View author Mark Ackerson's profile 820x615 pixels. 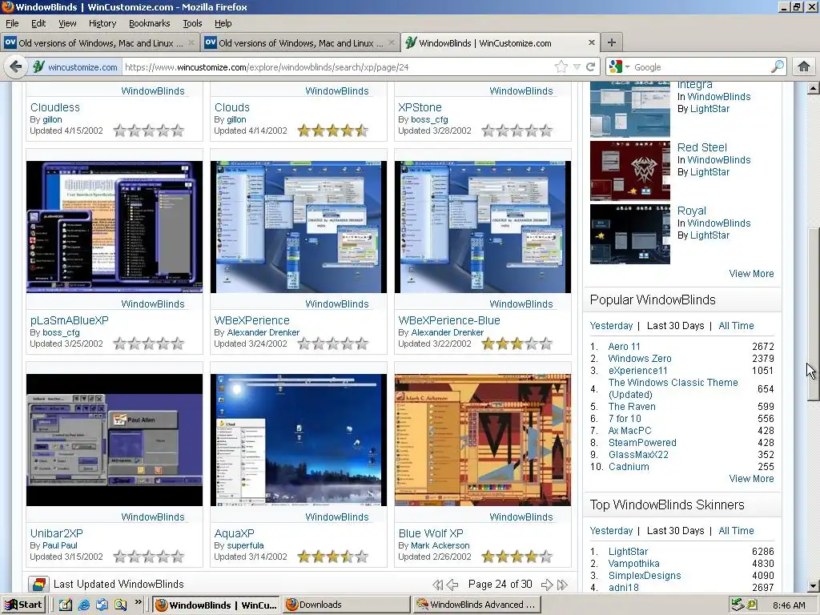pos(440,545)
